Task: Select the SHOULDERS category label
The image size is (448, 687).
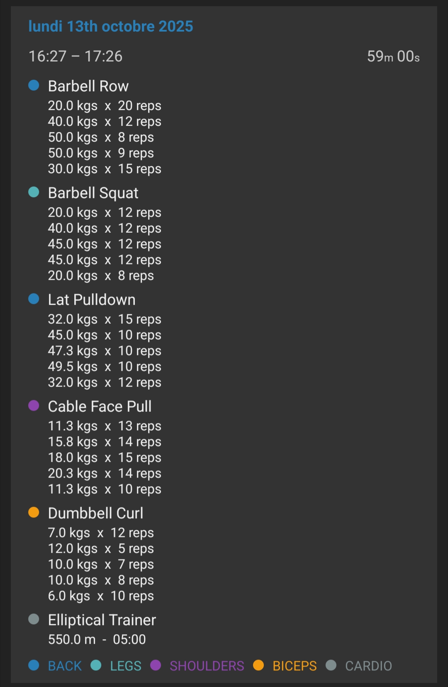Action: (x=207, y=666)
